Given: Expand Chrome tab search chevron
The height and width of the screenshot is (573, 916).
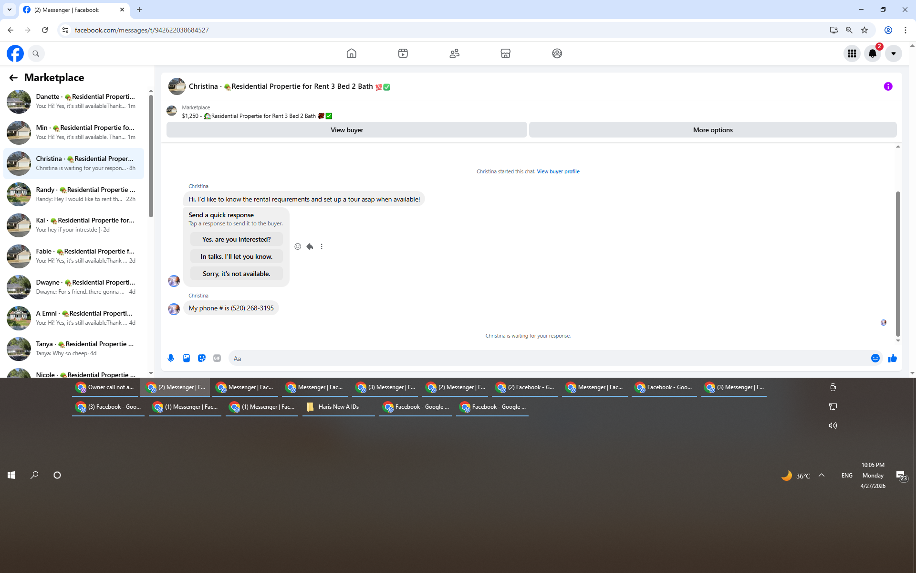Looking at the screenshot, I should click(9, 10).
